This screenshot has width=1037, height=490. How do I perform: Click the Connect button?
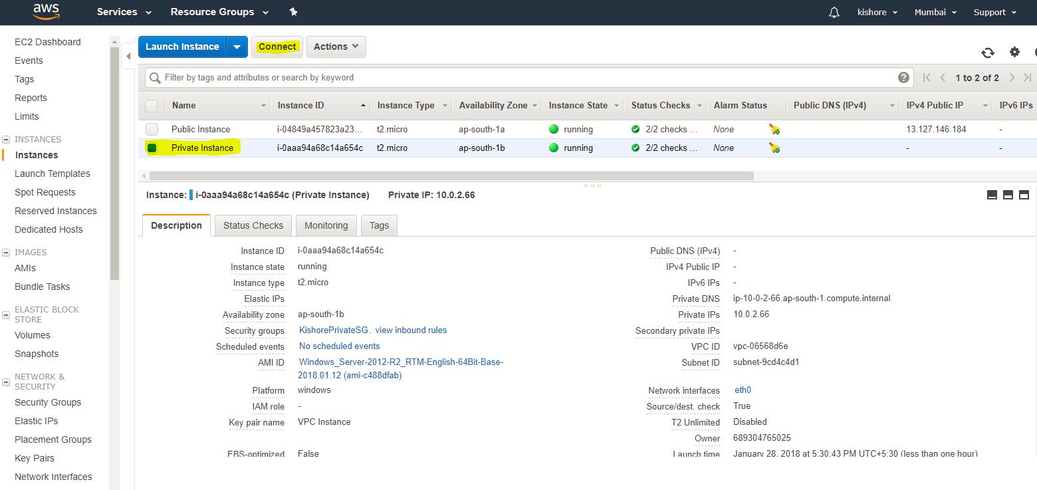pos(277,47)
